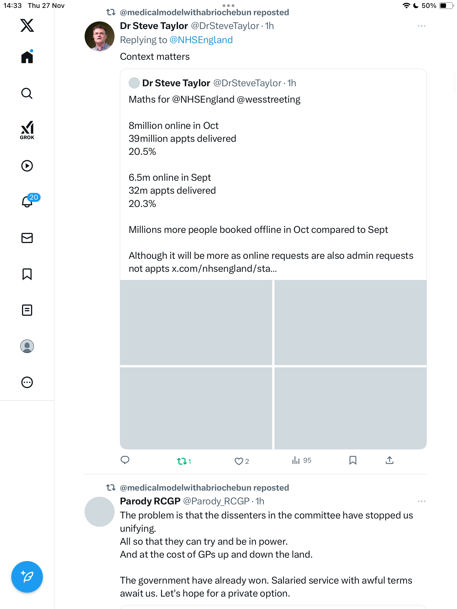
Task: Open the video play tab
Action: tap(27, 166)
